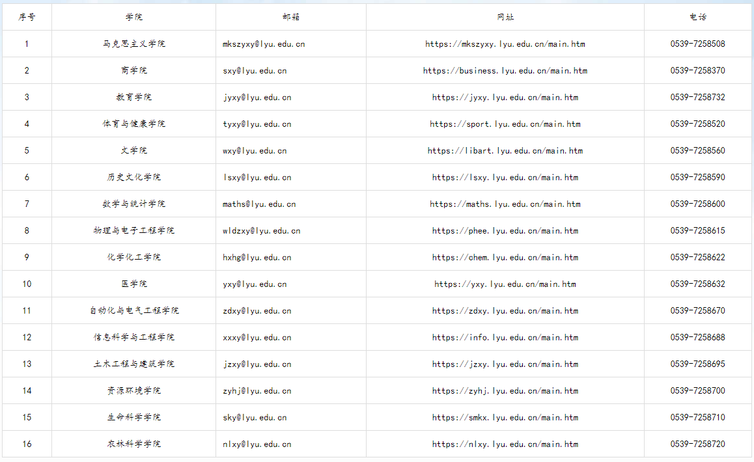754x462 pixels.
Task: Click email zdxy@lyu.edu.cn
Action: (x=257, y=311)
